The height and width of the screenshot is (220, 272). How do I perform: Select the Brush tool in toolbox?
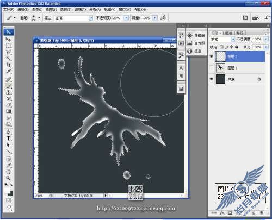pos(8,85)
